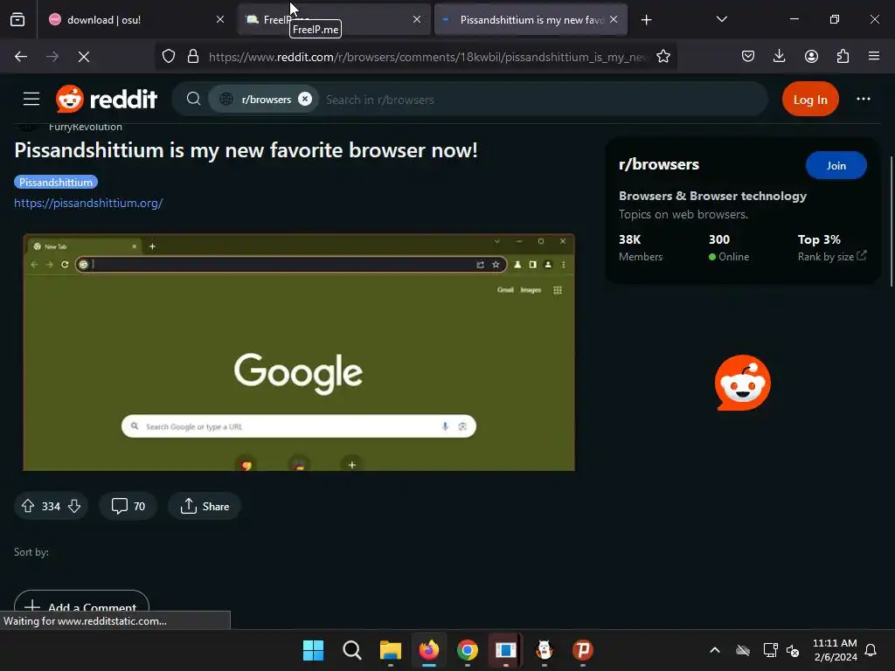Screen dimensions: 895x671
Task: Open tracking protection shield icon
Action: pyautogui.click(x=169, y=57)
